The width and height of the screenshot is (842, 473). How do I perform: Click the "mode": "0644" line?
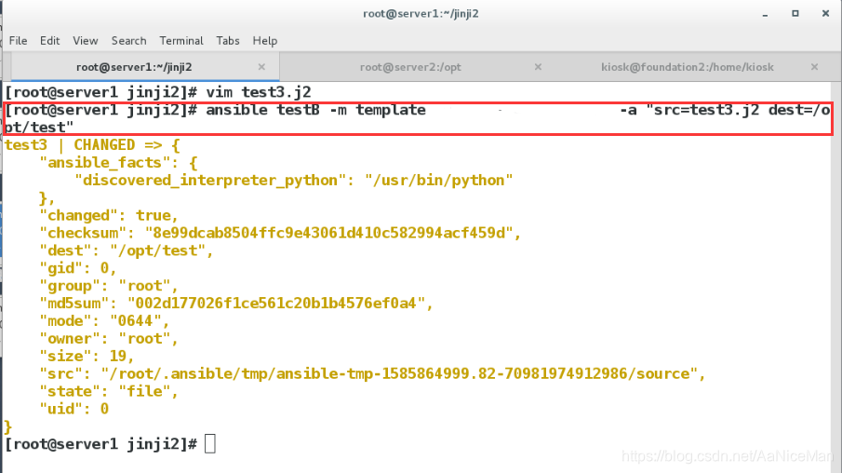(x=104, y=321)
